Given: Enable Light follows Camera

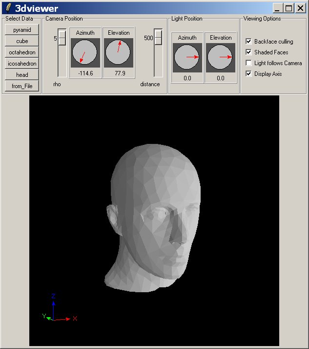Looking at the screenshot, I should click(x=249, y=63).
